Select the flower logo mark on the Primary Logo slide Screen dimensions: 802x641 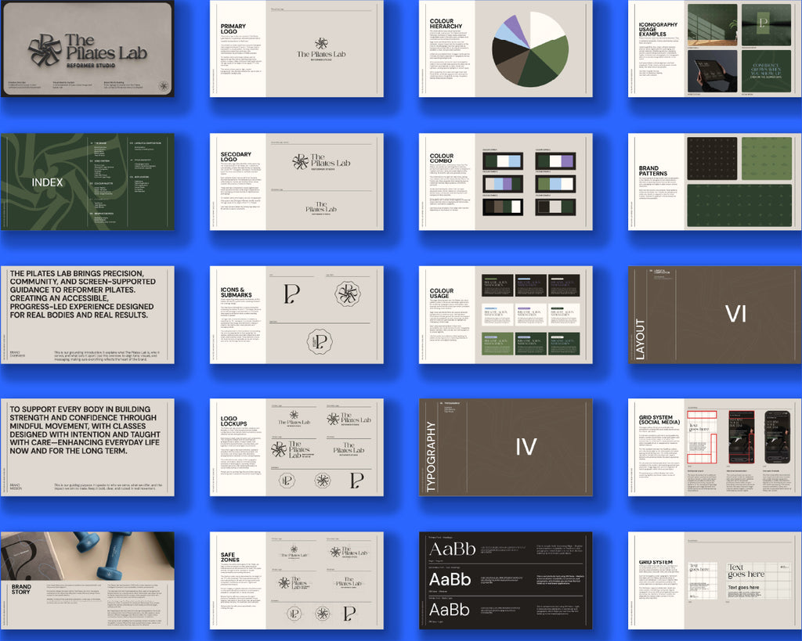(321, 42)
